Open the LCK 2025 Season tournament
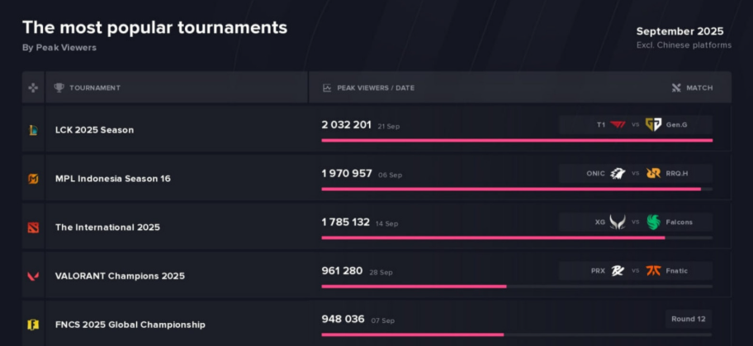The height and width of the screenshot is (346, 753). 94,130
